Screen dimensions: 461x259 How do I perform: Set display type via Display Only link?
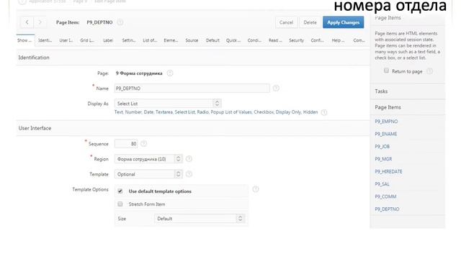288,112
